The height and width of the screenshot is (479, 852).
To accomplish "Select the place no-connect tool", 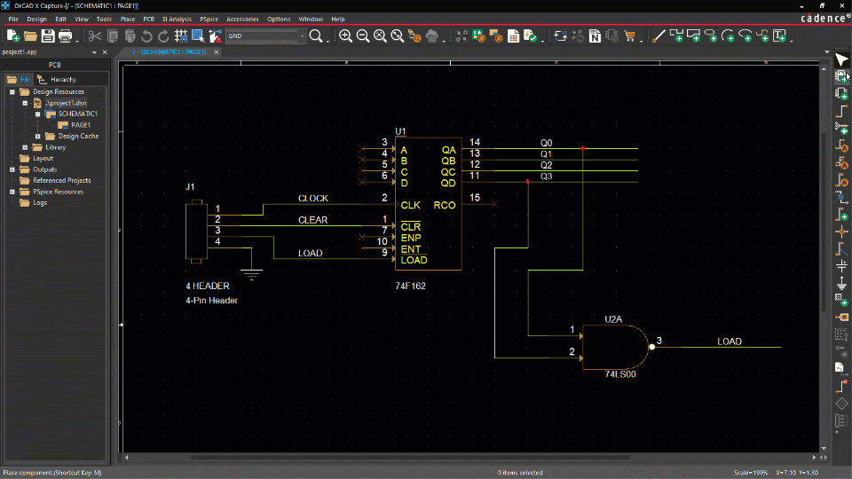I will (841, 386).
